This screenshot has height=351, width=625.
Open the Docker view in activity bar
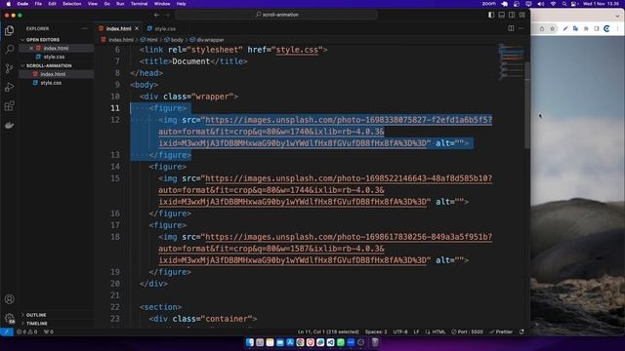point(9,125)
